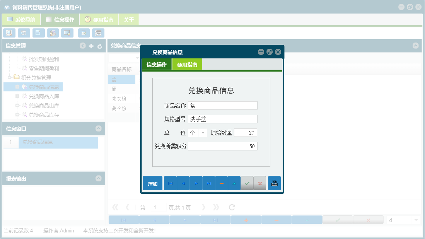Screen dimensions: 425x239
Task: Jump to the last record with the arrow icon
Action: (x=208, y=183)
